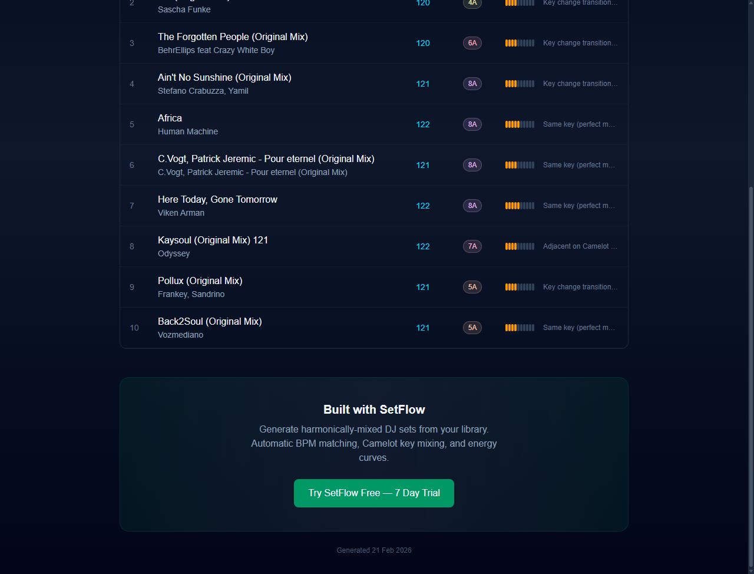Click the 5A key badge on the Pollux row
The width and height of the screenshot is (754, 574).
click(x=472, y=287)
